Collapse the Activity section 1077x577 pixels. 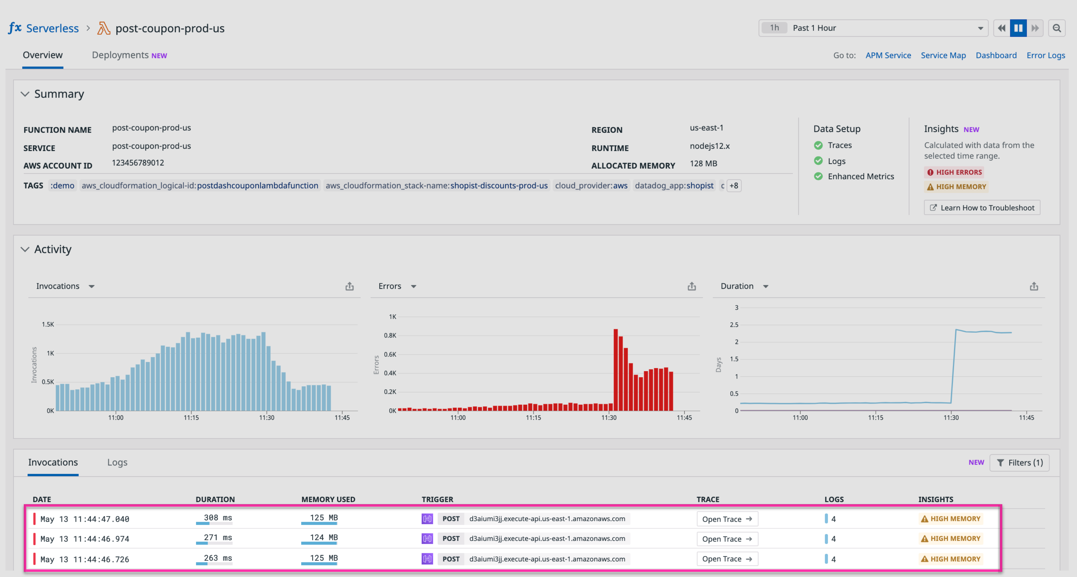(25, 250)
